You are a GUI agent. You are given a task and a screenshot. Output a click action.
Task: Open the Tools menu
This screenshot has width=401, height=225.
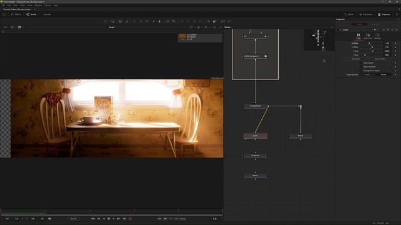click(x=23, y=5)
